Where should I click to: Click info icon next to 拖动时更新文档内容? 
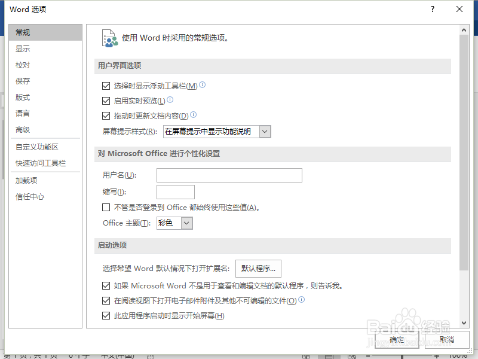pos(193,114)
